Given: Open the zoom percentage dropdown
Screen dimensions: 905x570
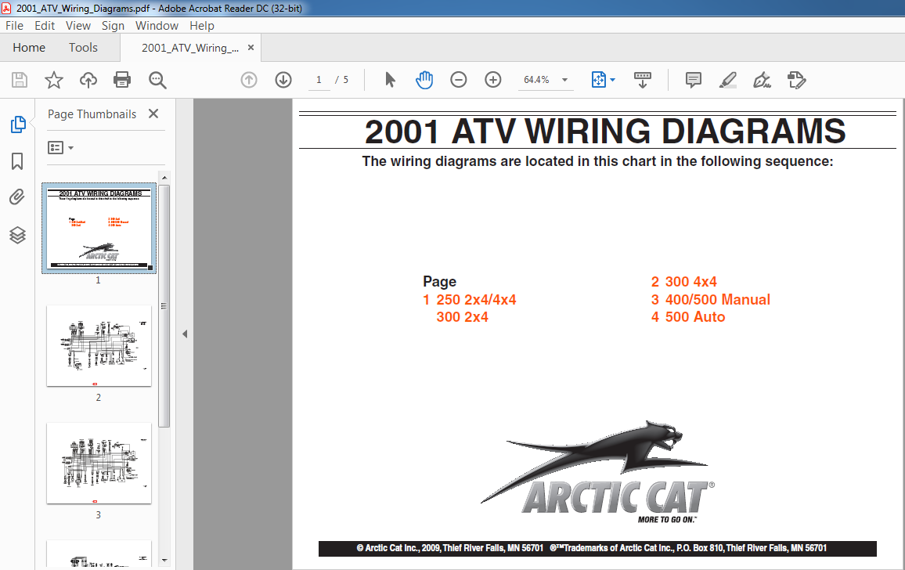Looking at the screenshot, I should coord(565,80).
